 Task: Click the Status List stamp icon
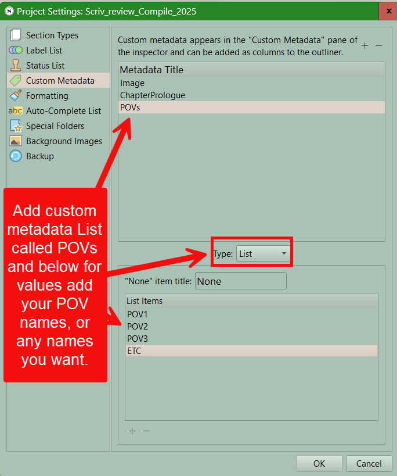16,66
